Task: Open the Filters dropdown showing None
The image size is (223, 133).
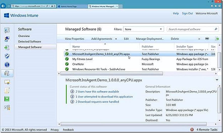Action: pyautogui.click(x=143, y=29)
